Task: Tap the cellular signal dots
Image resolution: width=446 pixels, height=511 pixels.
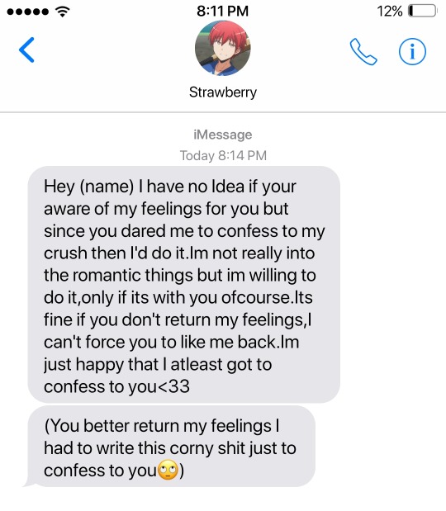Action: tap(28, 12)
